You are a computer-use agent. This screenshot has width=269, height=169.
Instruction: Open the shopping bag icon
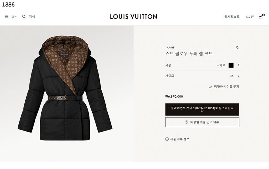pyautogui.click(x=261, y=17)
